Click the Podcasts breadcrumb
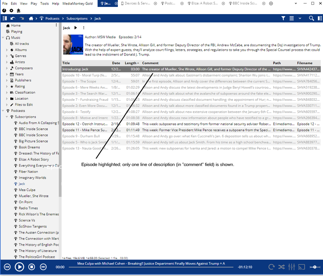 coord(52,18)
